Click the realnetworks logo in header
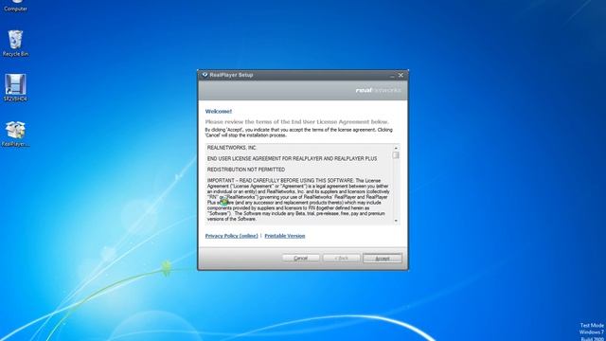Viewport: 606px width, 341px height. [x=379, y=90]
